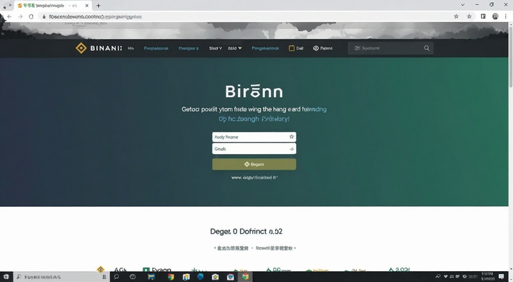Click the third blue navbar link before the square icon
This screenshot has height=282, width=513.
click(x=265, y=48)
